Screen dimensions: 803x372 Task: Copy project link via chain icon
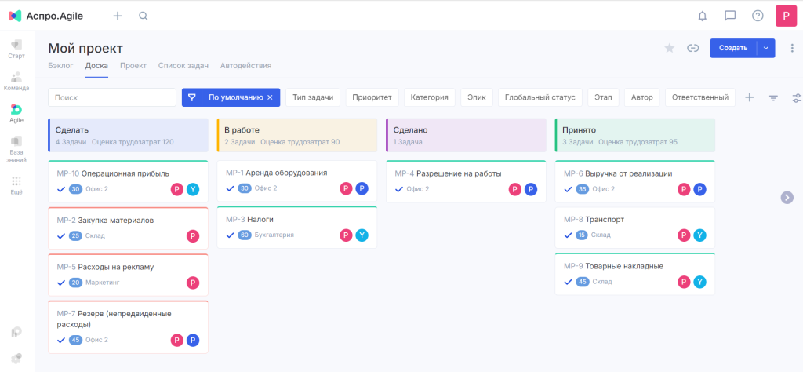click(692, 48)
